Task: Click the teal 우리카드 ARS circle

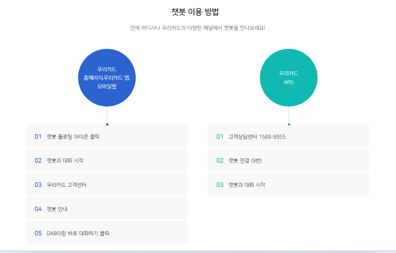Action: [x=289, y=77]
